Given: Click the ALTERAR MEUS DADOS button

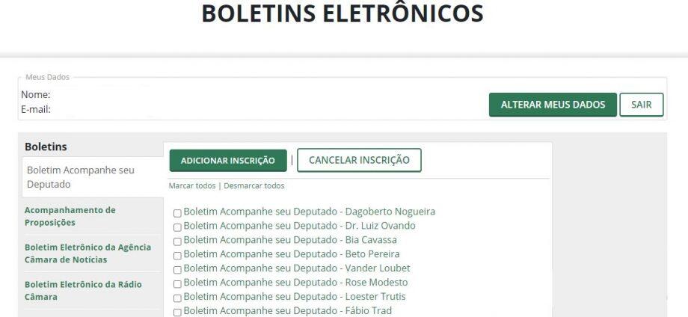Looking at the screenshot, I should (553, 105).
